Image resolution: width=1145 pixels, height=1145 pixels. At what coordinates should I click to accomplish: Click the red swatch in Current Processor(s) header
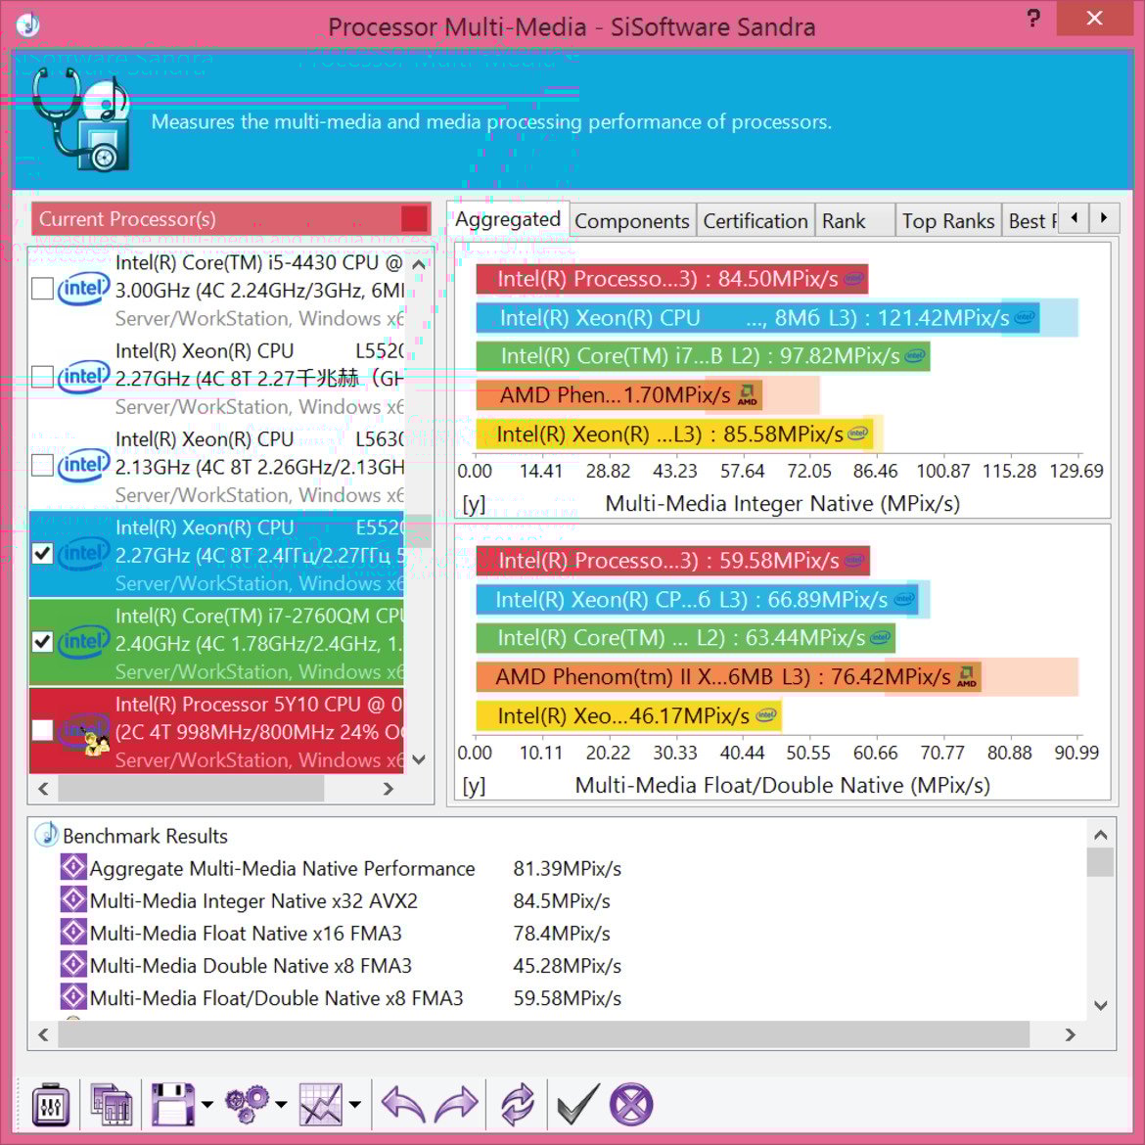tap(414, 219)
